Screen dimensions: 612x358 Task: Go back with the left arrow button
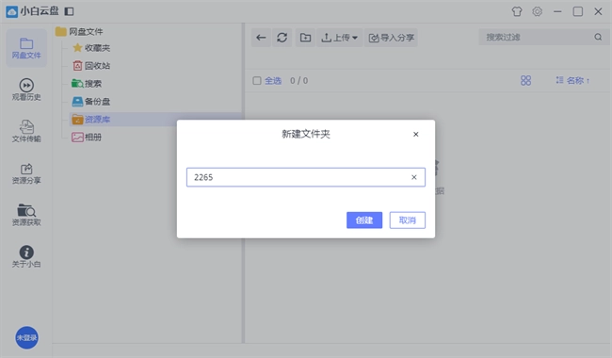pyautogui.click(x=261, y=38)
